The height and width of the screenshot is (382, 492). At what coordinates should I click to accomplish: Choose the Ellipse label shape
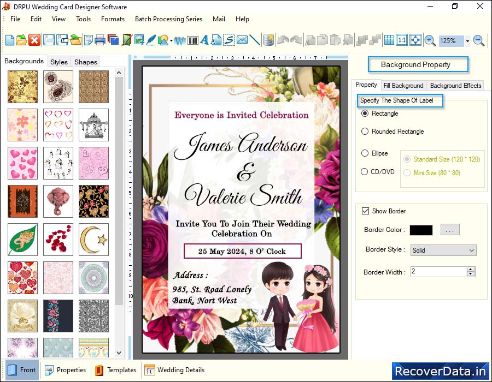pos(365,153)
